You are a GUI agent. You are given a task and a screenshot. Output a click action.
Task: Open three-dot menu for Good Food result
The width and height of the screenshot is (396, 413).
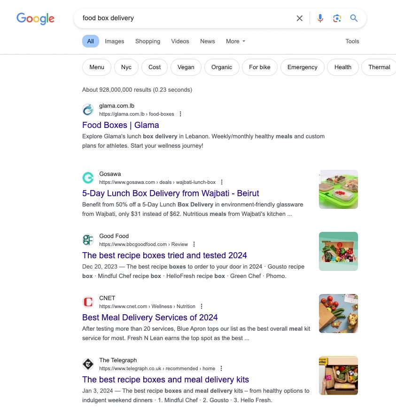(x=194, y=244)
